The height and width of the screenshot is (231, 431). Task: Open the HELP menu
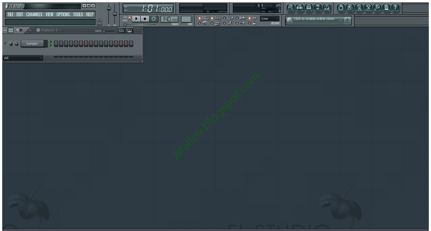pos(90,14)
